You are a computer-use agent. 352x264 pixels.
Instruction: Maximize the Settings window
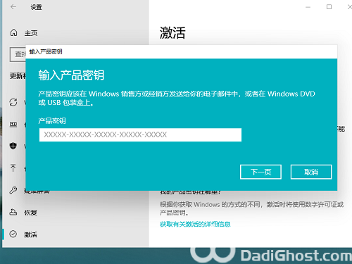point(329,7)
